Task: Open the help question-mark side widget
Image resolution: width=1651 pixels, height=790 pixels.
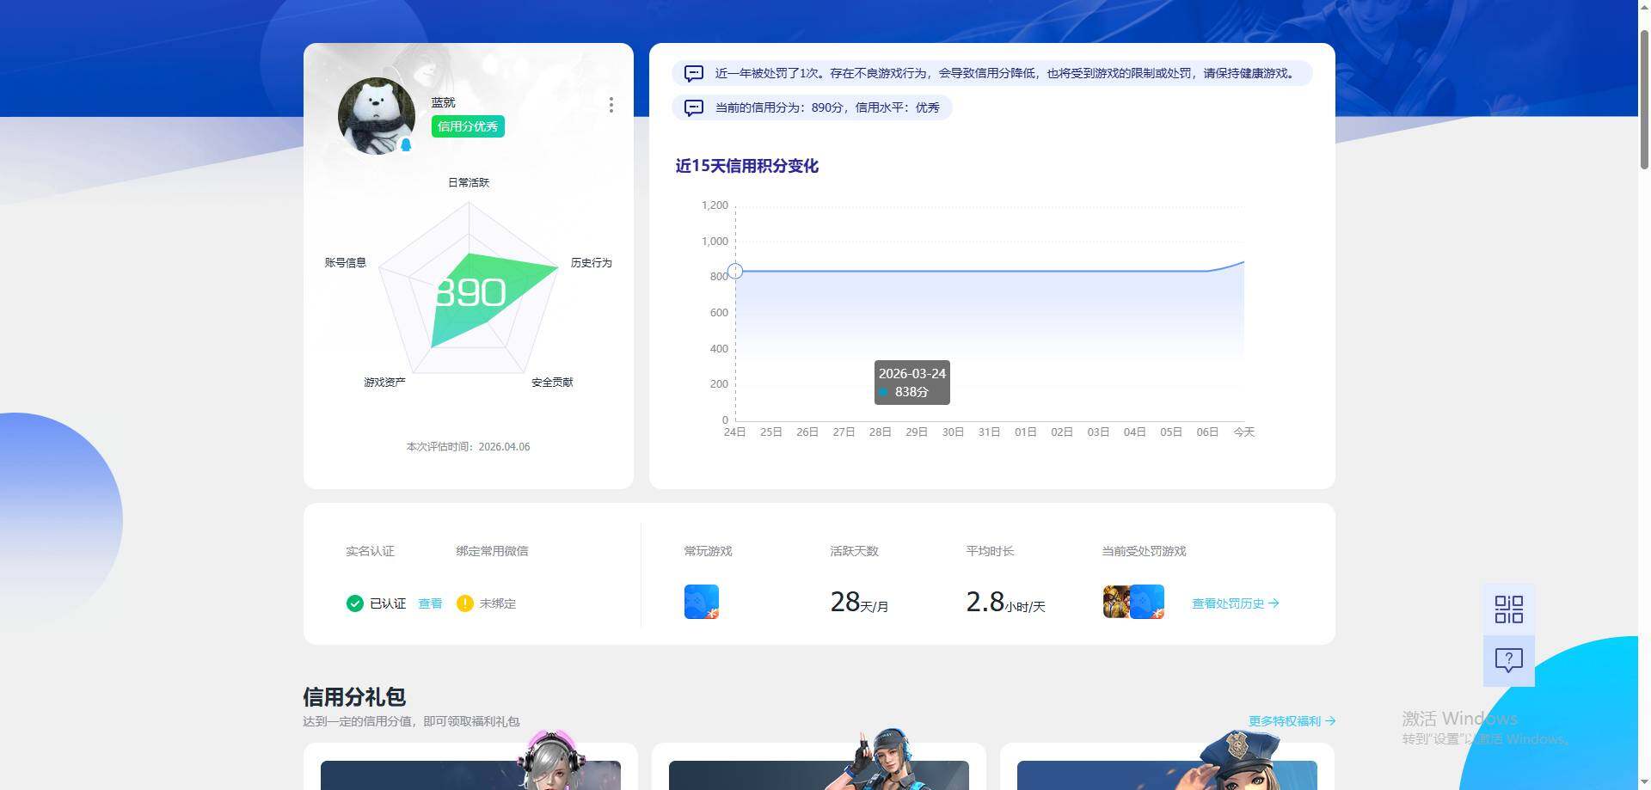Action: (x=1508, y=660)
